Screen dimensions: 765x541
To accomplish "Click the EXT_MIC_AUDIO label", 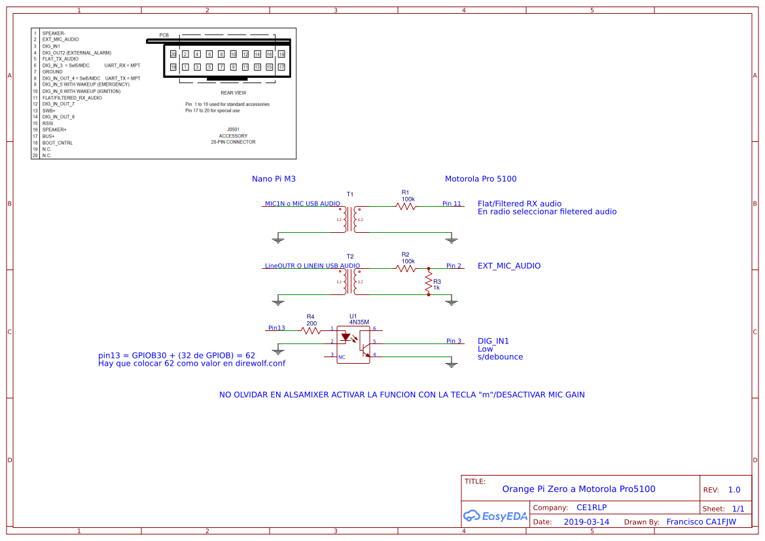I will click(x=508, y=266).
